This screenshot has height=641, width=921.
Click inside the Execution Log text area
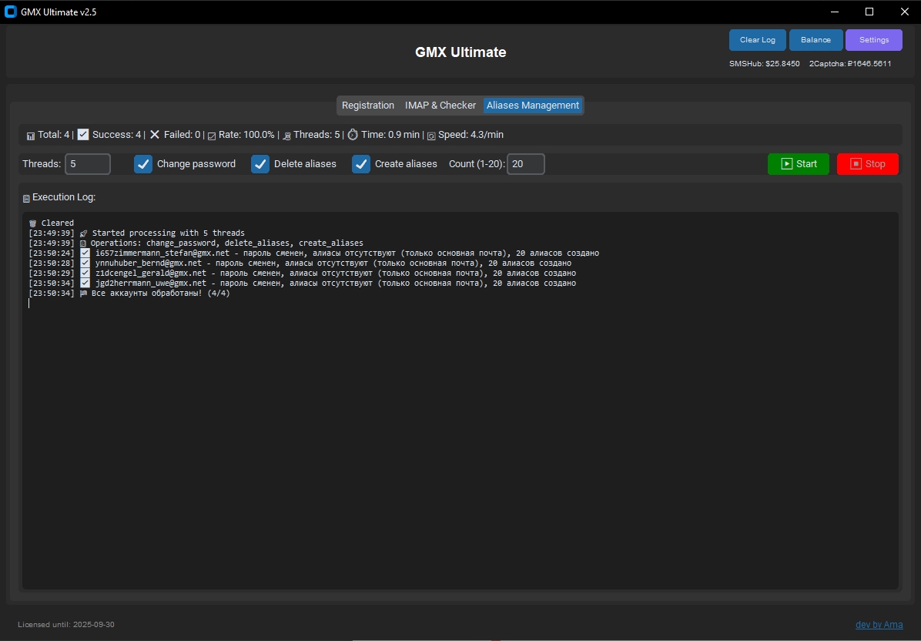tap(460, 400)
